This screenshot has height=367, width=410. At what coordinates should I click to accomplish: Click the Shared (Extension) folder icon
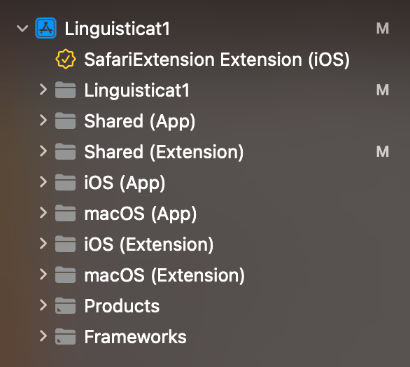[65, 151]
